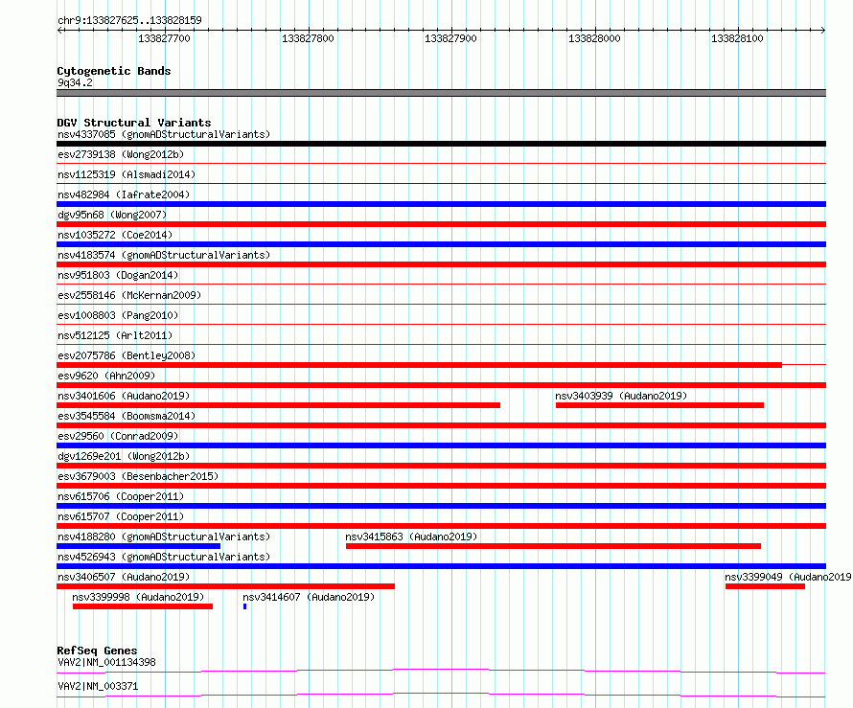Open variant esv2739138 (Wong2012b)
The height and width of the screenshot is (708, 853).
tap(121, 154)
